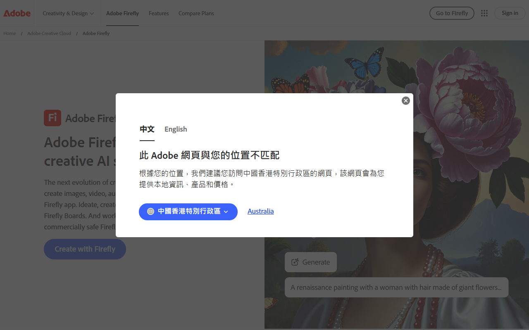
Task: Click Adobe Firefly breadcrumb text
Action: 96,33
